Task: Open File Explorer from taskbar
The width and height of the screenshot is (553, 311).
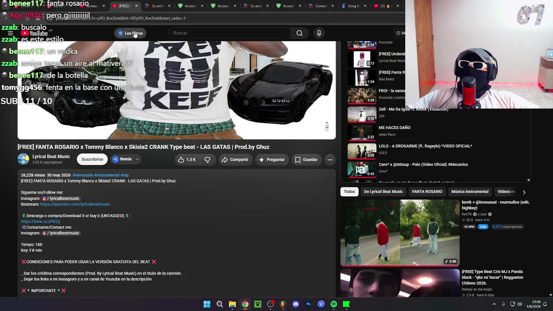Action: (x=232, y=304)
